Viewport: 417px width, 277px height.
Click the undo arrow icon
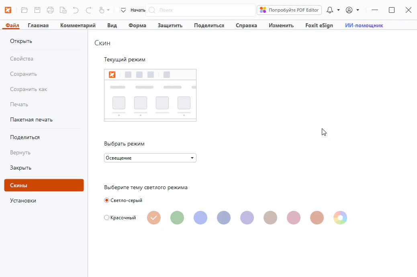click(x=76, y=10)
